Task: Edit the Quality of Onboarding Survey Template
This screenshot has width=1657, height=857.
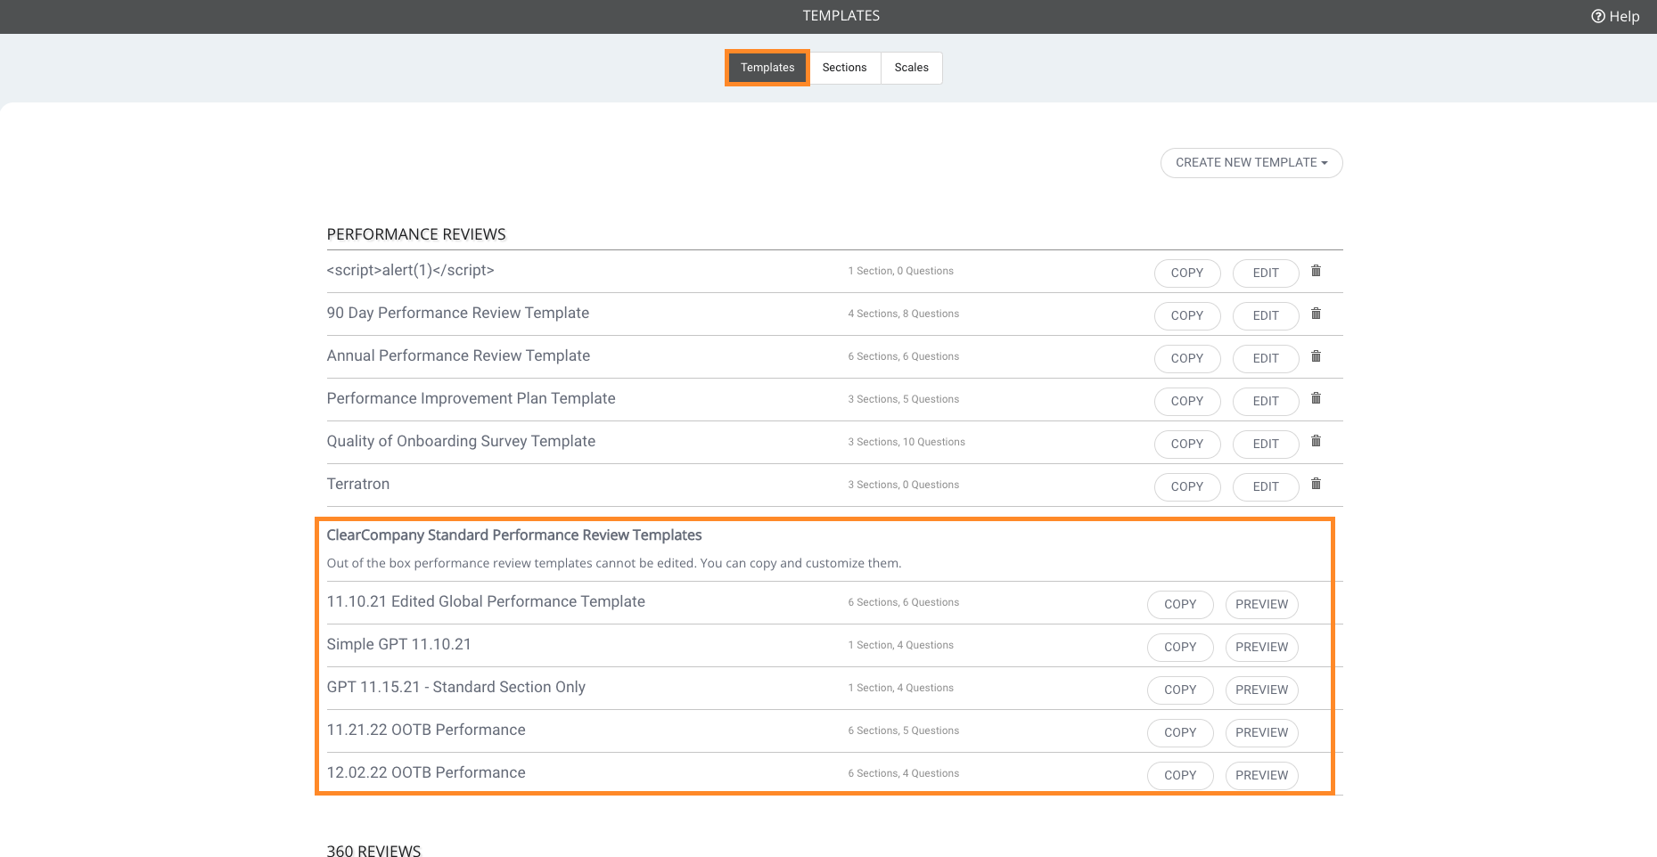Action: (x=1266, y=445)
